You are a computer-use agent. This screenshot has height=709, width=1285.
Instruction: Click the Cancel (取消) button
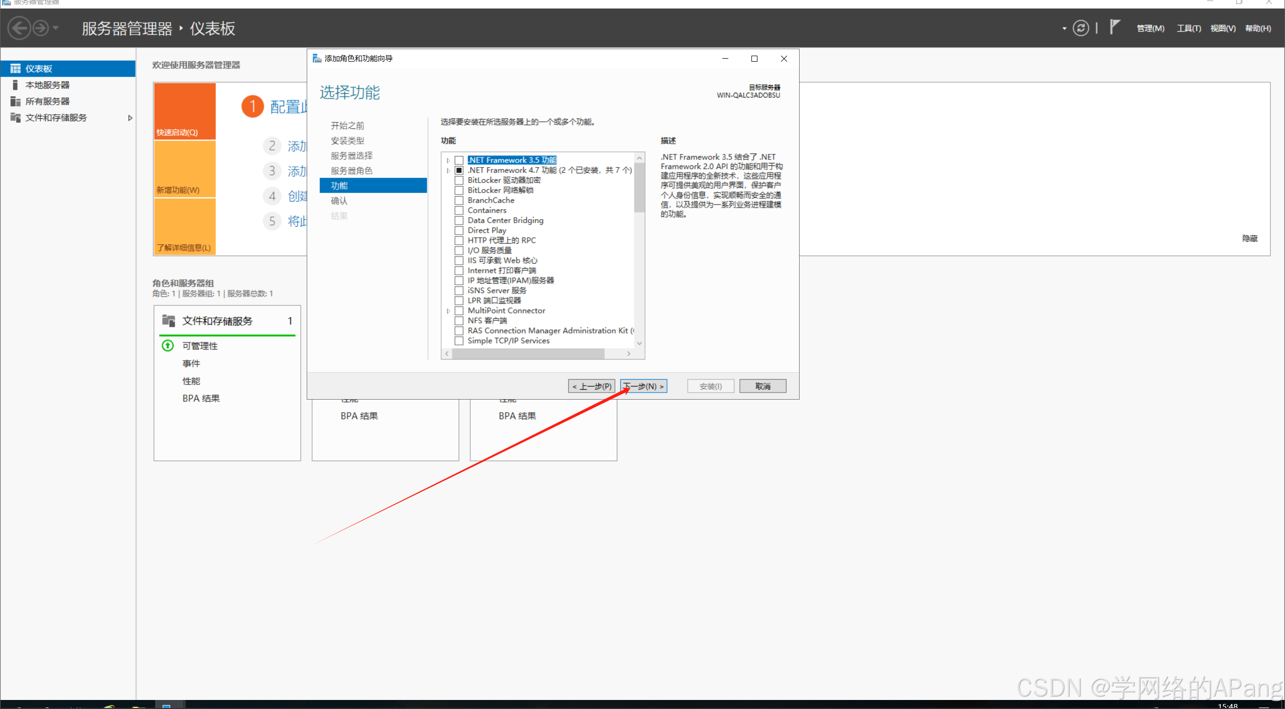(x=762, y=386)
